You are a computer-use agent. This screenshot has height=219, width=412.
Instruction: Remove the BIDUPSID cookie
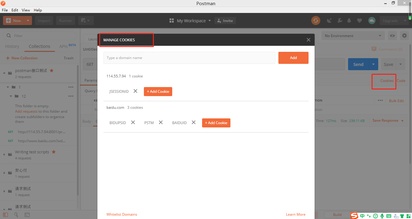pos(133,122)
